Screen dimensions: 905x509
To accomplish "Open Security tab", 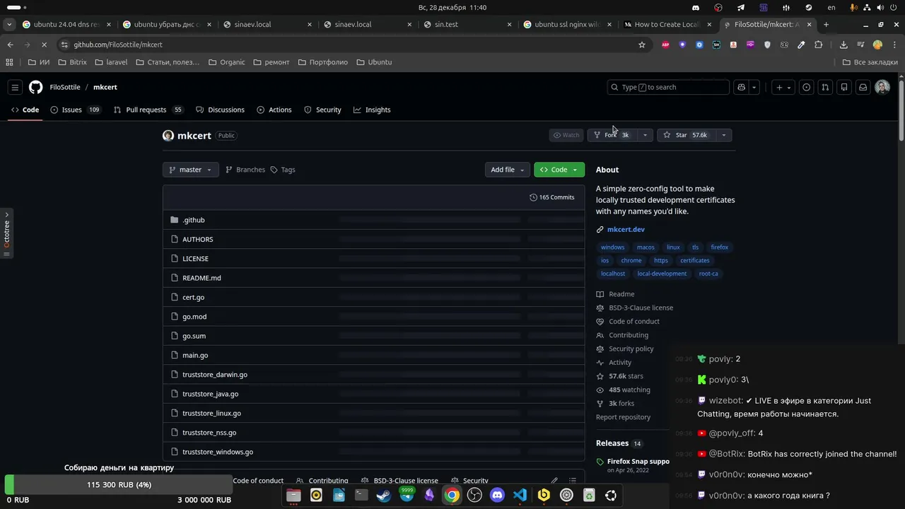I will click(x=322, y=110).
